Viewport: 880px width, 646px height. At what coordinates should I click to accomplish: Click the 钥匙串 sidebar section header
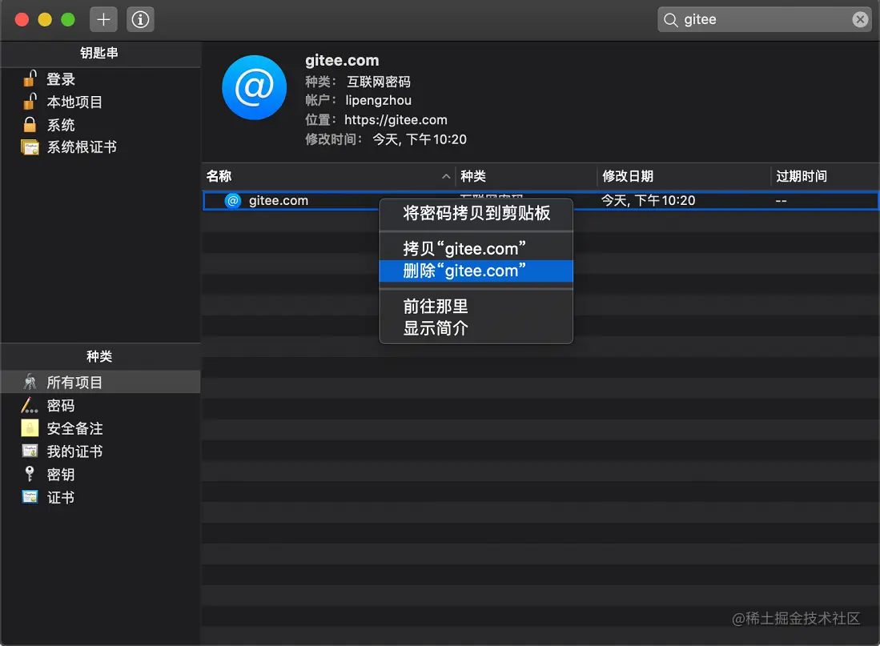(x=99, y=54)
